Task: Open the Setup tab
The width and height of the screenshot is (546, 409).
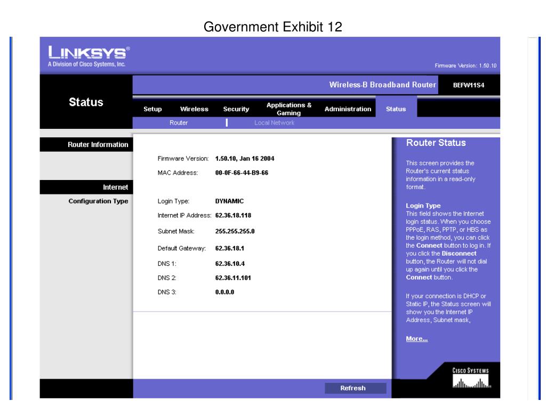Action: [x=152, y=109]
